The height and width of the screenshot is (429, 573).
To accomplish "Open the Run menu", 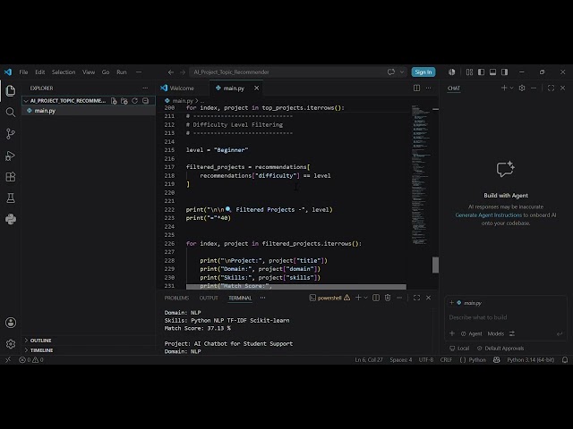I will 122,71.
